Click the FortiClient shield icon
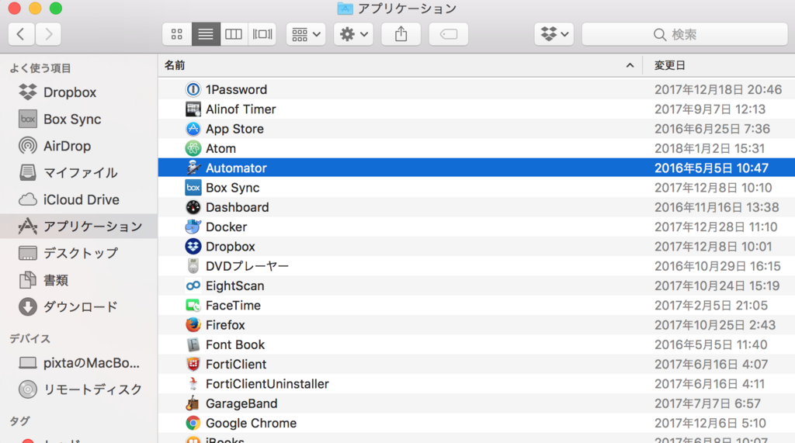This screenshot has width=795, height=443. tap(193, 364)
